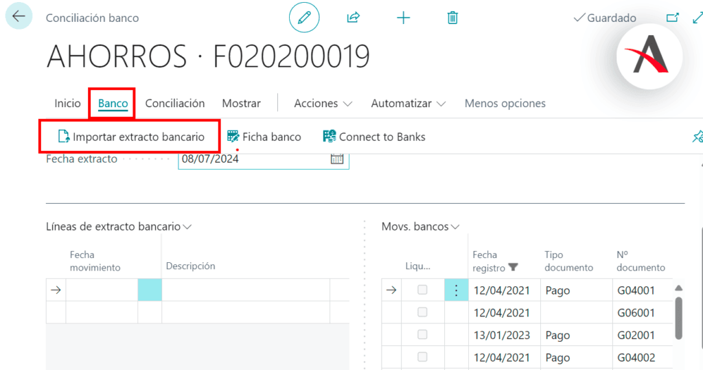Check the box for row G04001
Viewport: 703px width, 370px height.
422,290
